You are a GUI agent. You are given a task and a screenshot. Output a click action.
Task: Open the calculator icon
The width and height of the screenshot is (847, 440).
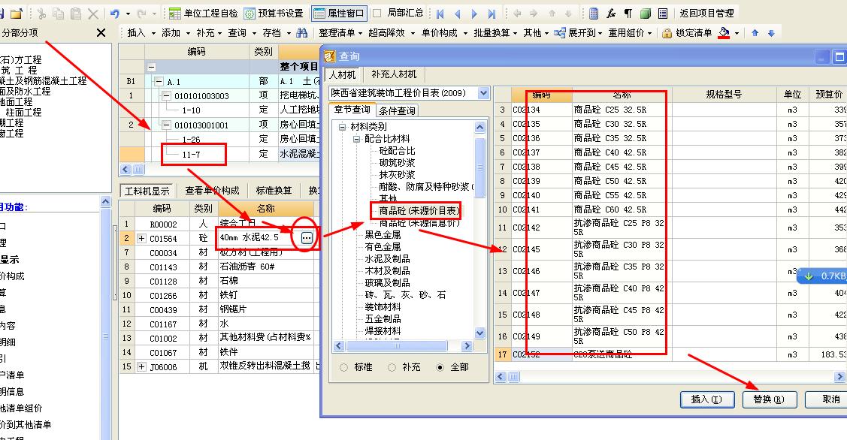tap(594, 14)
